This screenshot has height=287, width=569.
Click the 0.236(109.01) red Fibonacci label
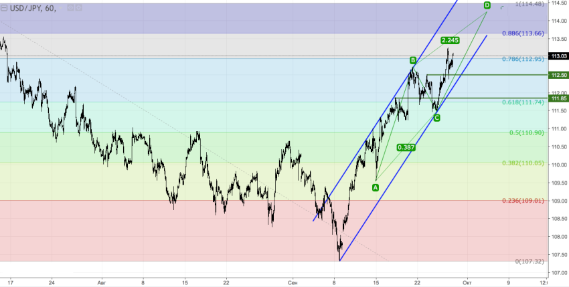[524, 200]
